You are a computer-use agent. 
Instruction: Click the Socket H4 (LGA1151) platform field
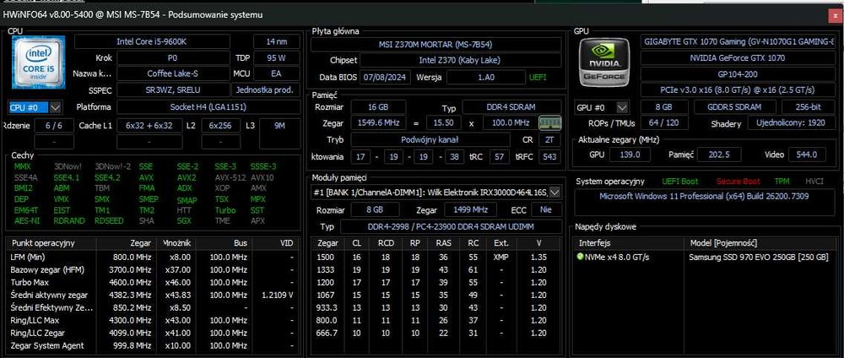(x=208, y=106)
